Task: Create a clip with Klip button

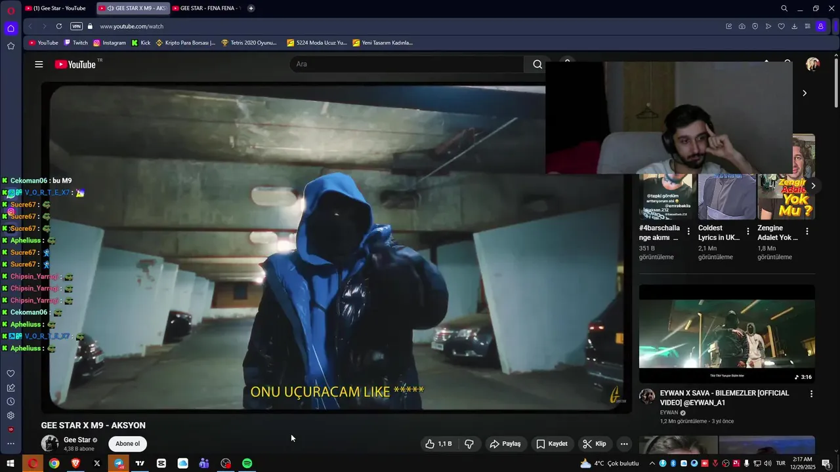Action: point(595,444)
